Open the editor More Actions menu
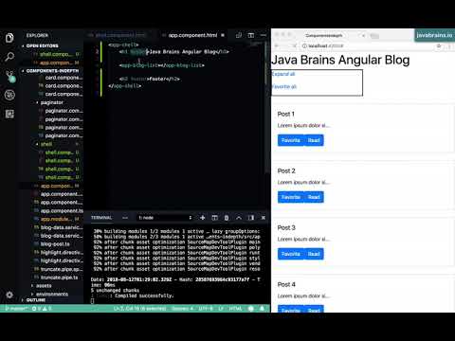The height and width of the screenshot is (341, 455). point(263,35)
